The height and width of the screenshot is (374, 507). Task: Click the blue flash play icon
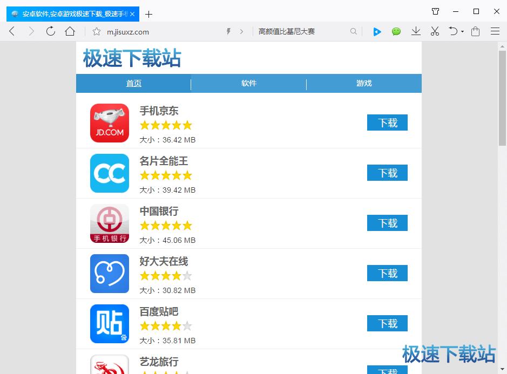click(377, 31)
